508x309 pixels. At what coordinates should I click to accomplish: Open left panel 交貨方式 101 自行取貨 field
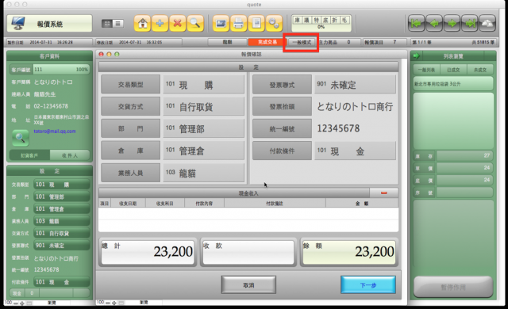(x=62, y=233)
